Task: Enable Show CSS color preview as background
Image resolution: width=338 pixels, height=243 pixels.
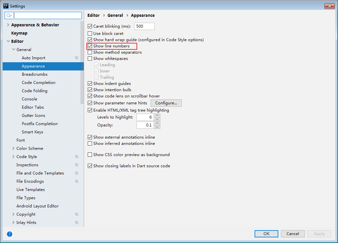Action: pos(90,154)
